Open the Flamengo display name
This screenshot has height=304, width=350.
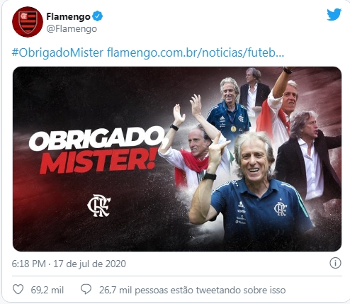(x=68, y=16)
